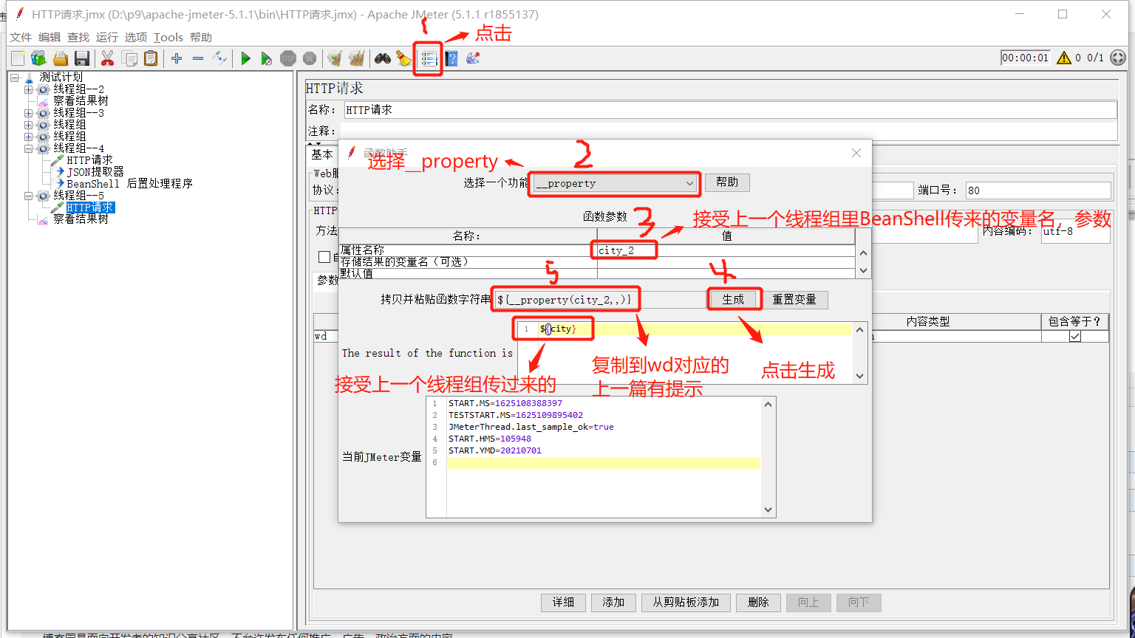Switch to the 基本 tab

[322, 155]
